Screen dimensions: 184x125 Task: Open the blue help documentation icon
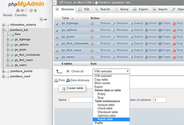(x=22, y=10)
